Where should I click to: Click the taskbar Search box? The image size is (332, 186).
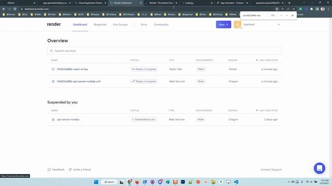coord(109,182)
